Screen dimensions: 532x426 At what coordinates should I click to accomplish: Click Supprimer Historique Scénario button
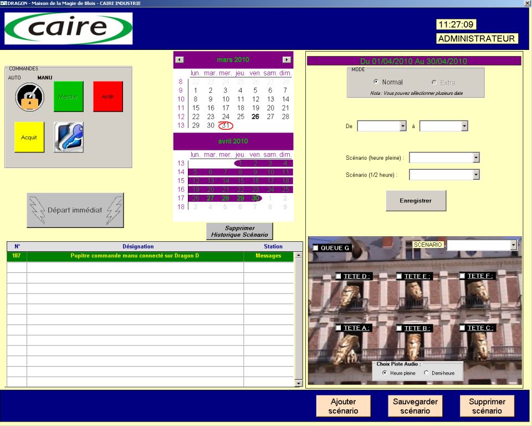pyautogui.click(x=239, y=231)
